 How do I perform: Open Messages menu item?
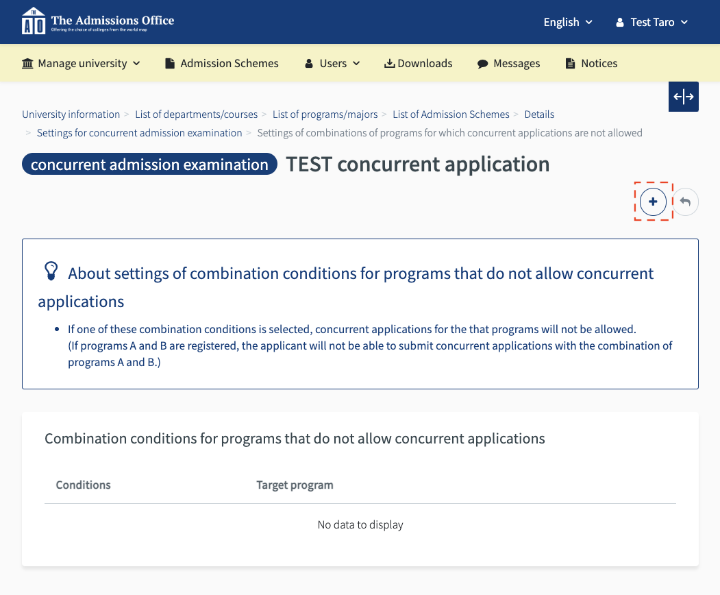click(509, 63)
